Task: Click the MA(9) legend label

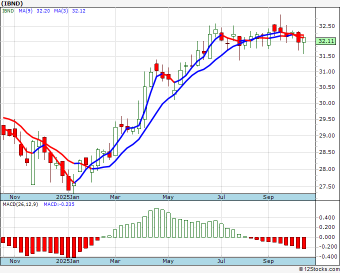Action: [x=25, y=11]
